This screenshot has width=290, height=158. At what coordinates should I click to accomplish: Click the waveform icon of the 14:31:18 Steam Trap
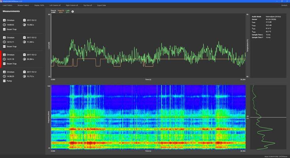click(4, 64)
